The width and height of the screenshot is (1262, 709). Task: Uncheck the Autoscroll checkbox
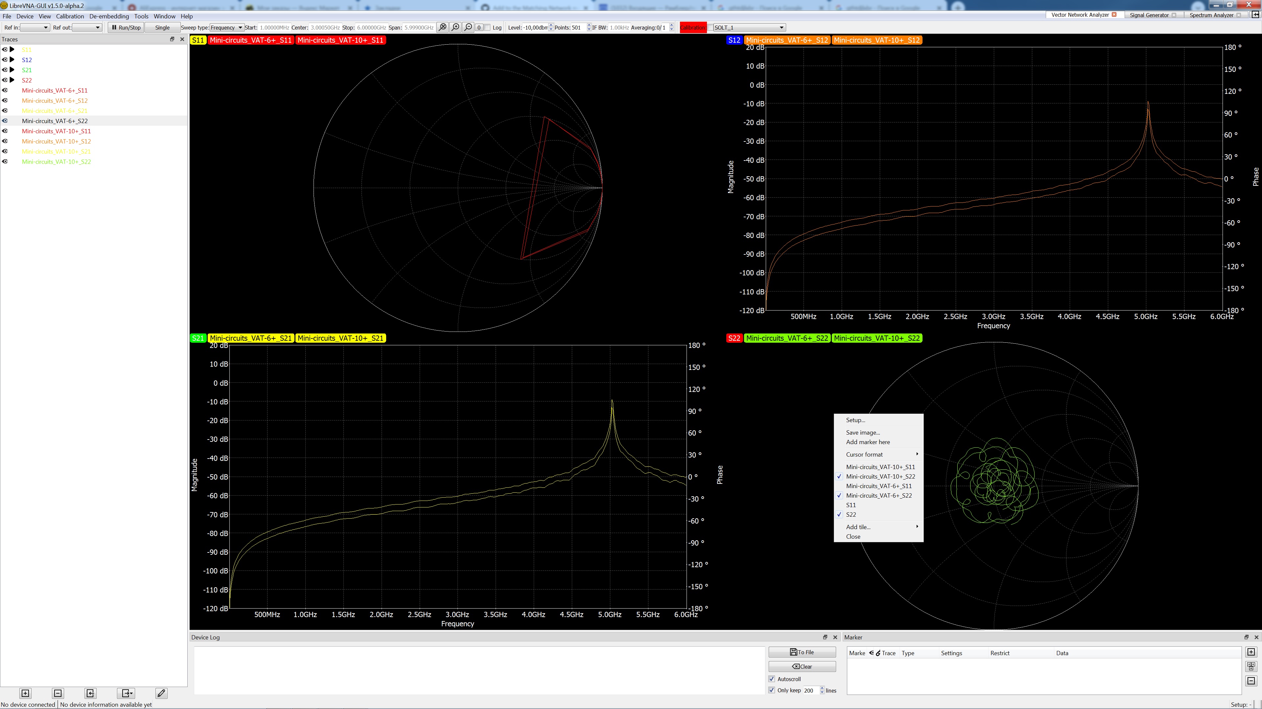click(x=772, y=679)
